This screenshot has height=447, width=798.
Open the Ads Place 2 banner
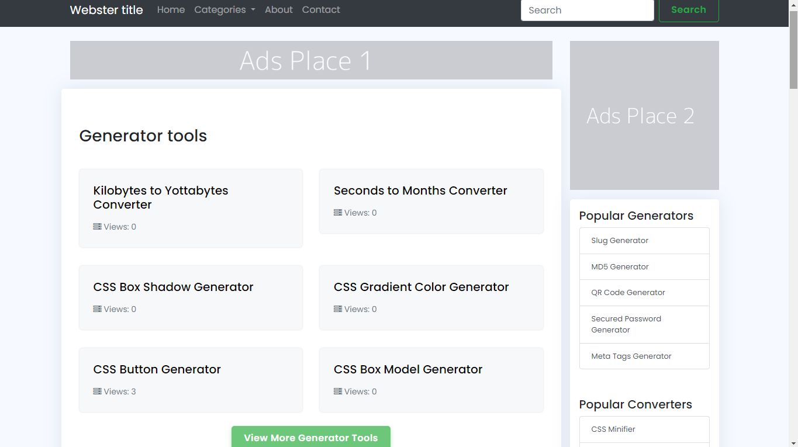click(644, 115)
